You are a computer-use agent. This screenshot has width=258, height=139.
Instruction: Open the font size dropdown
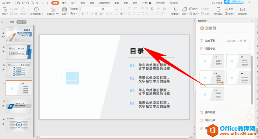113,9
